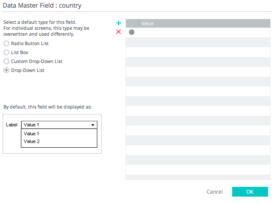Screen dimensions: 274x203
Task: Choose the List Box field type
Action: click(6, 52)
